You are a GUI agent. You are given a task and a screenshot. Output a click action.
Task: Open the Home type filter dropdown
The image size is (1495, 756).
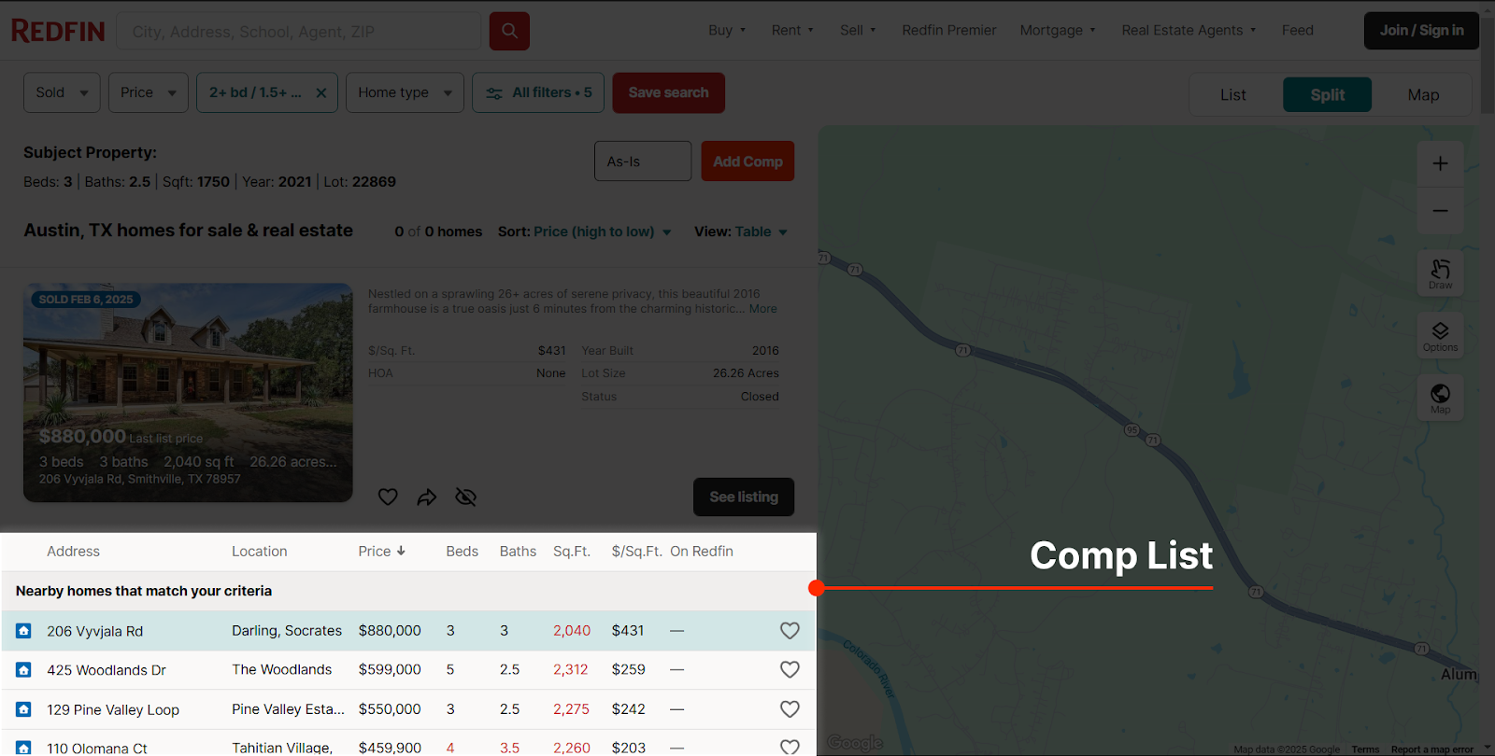tap(405, 93)
